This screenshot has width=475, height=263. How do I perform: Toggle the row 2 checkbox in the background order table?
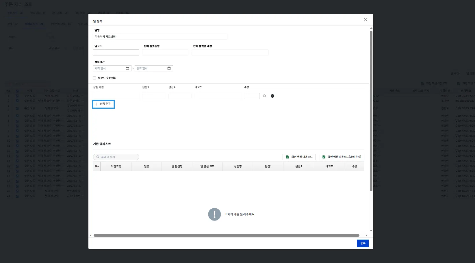pos(17,101)
